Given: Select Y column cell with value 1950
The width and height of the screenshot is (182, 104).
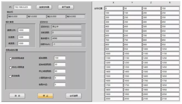Looking at the screenshot, I should 132,94.
